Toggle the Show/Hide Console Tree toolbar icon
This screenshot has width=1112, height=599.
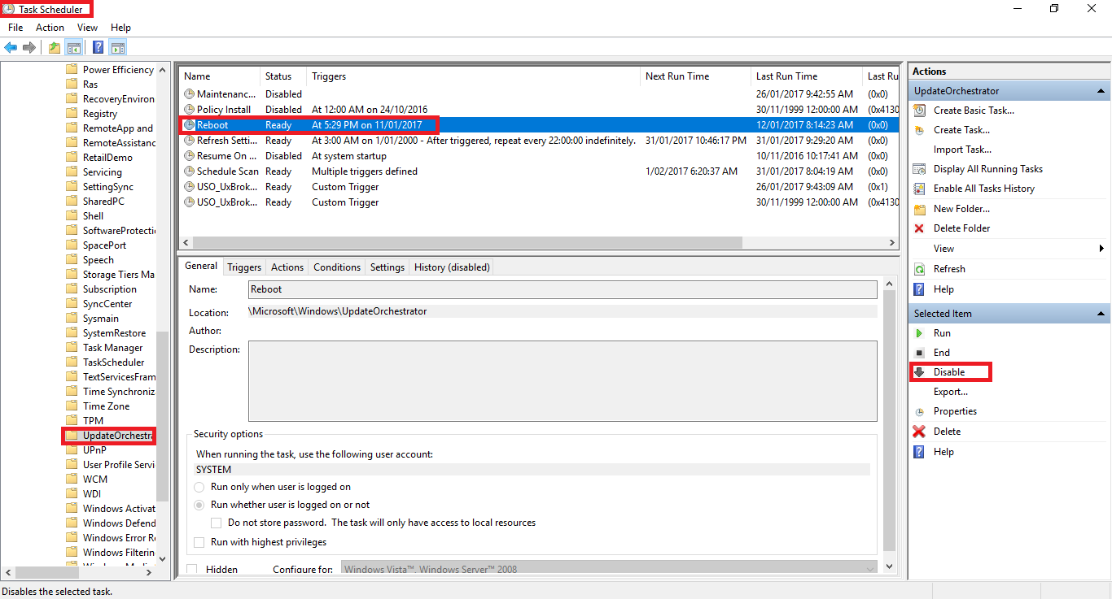point(73,48)
